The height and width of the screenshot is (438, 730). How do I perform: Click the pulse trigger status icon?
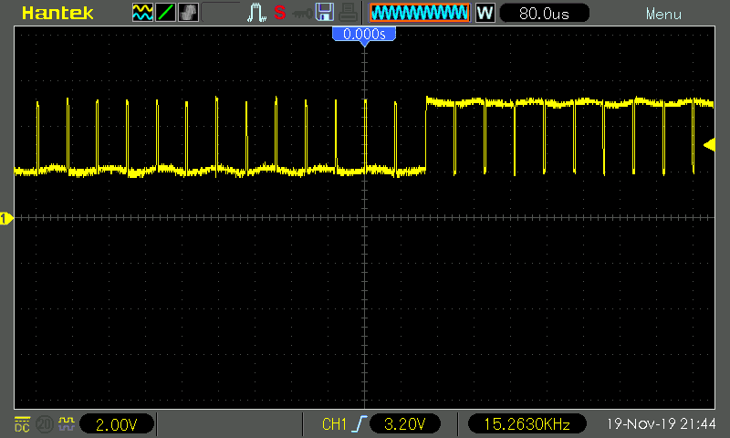coord(255,14)
